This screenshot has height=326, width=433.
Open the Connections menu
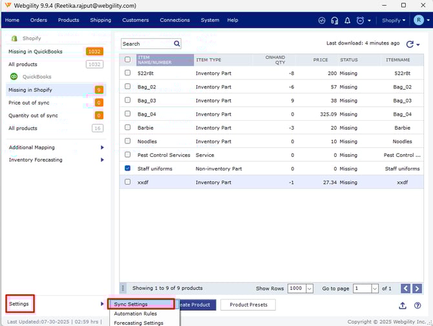click(x=174, y=20)
